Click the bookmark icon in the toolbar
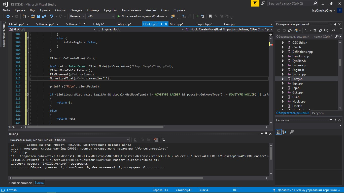The height and width of the screenshot is (193, 344). point(210,16)
